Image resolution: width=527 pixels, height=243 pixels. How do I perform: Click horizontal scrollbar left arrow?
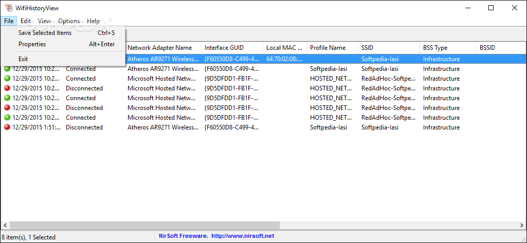coord(5,225)
